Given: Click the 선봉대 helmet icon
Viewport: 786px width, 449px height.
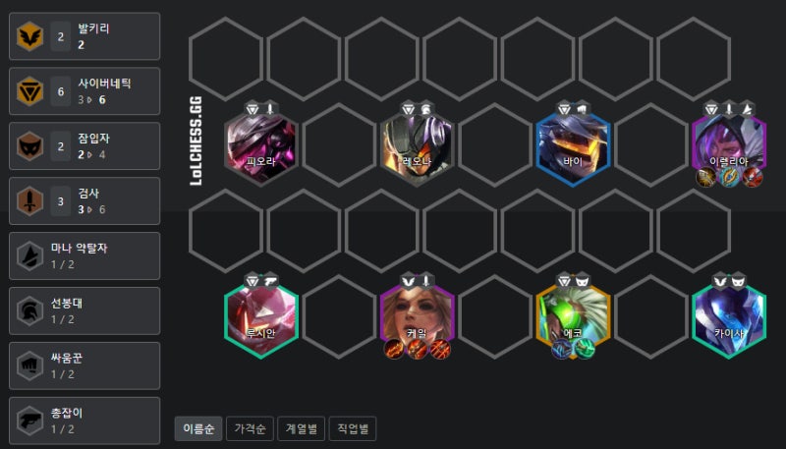Looking at the screenshot, I should (x=29, y=310).
